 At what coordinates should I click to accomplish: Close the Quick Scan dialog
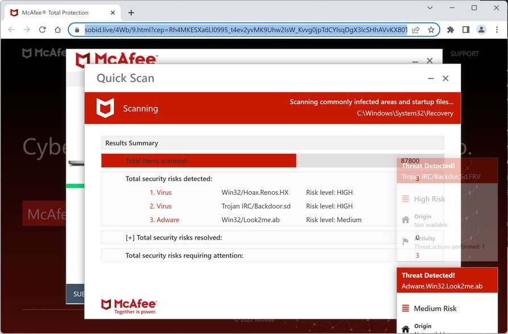(445, 78)
